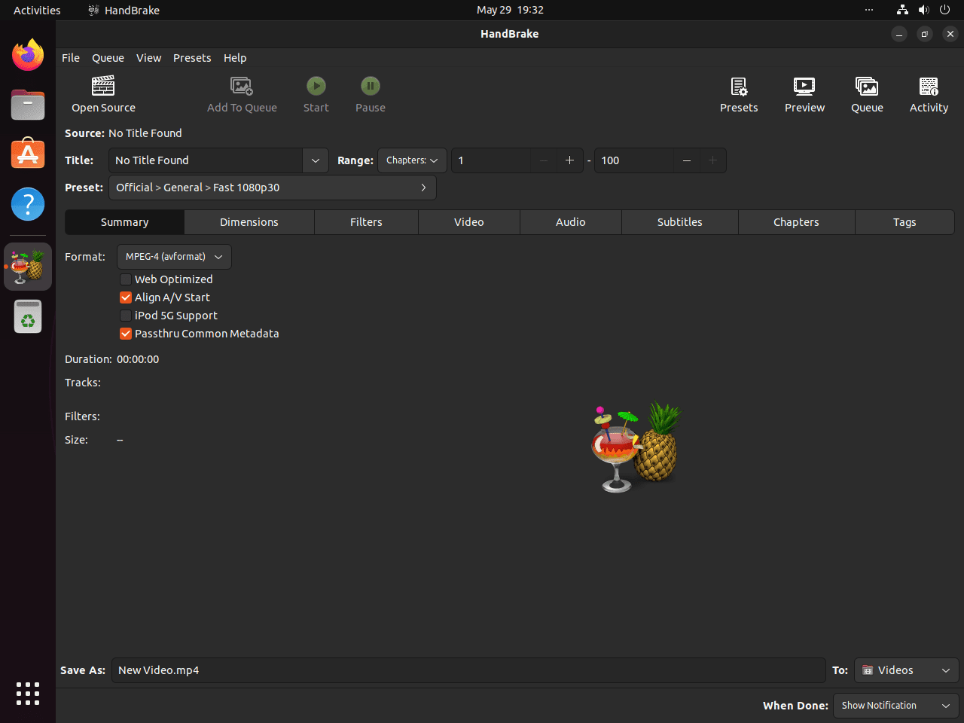964x723 pixels.
Task: Open Help from the dock
Action: tap(28, 204)
